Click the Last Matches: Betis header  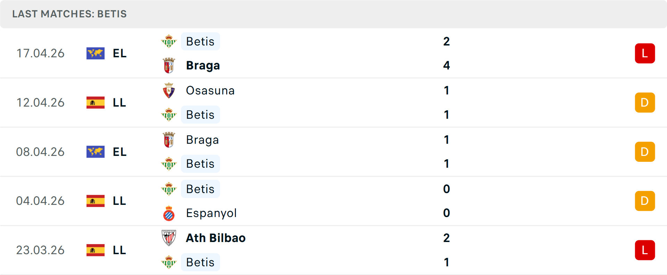[x=69, y=14]
